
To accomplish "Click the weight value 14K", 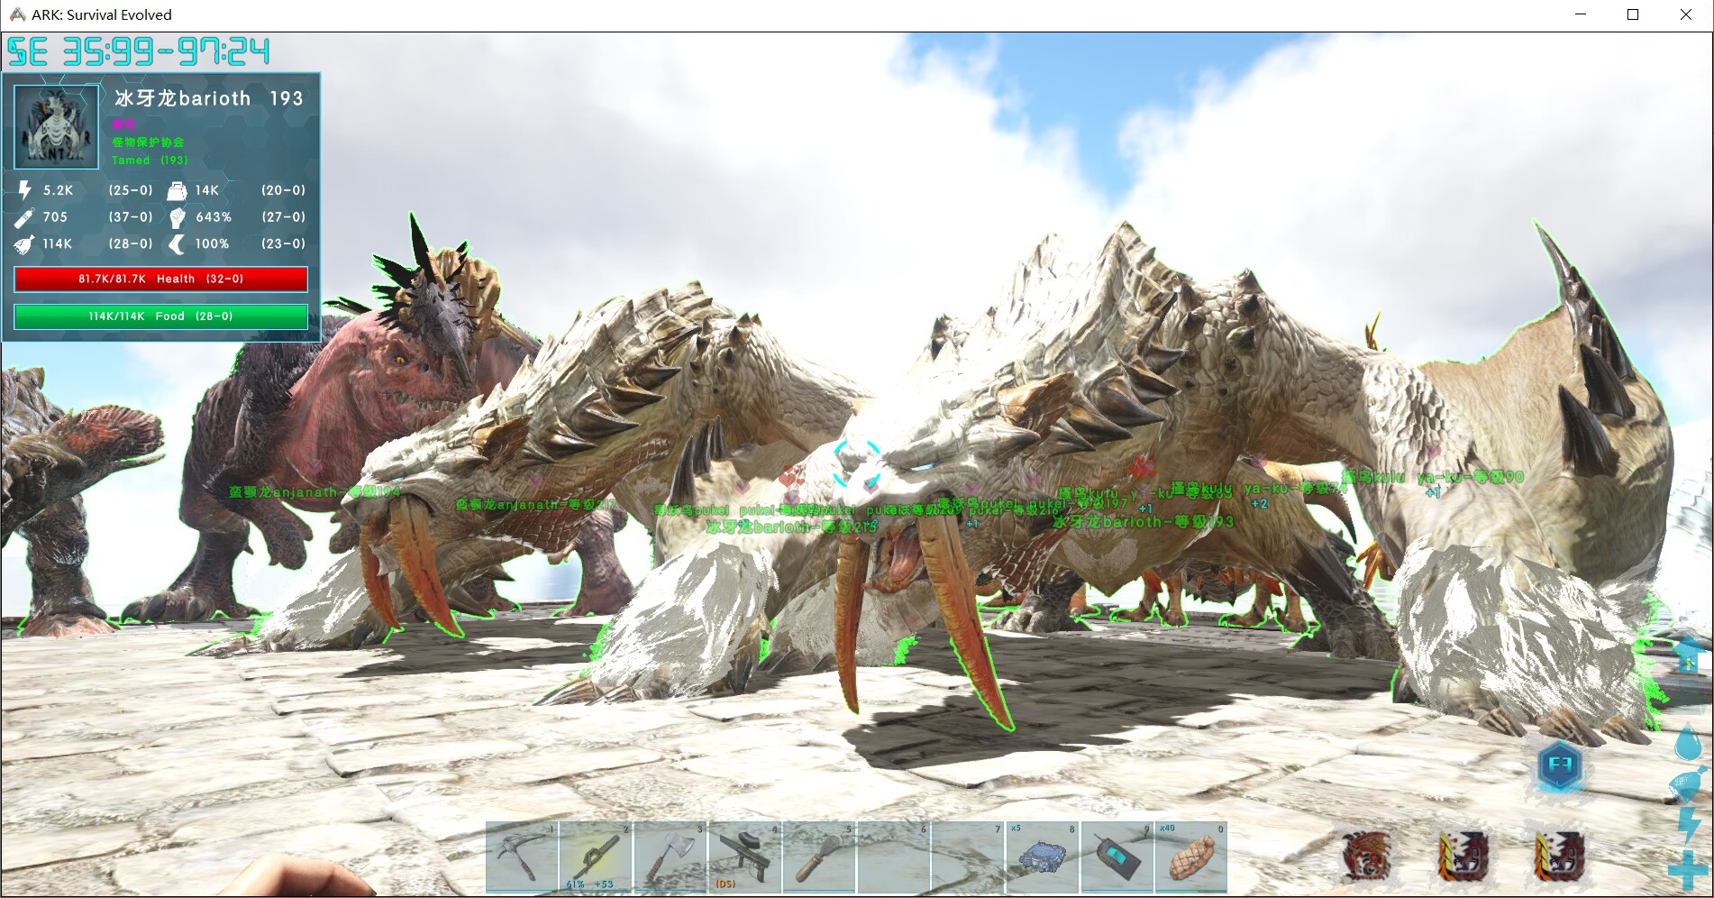I will (x=207, y=190).
